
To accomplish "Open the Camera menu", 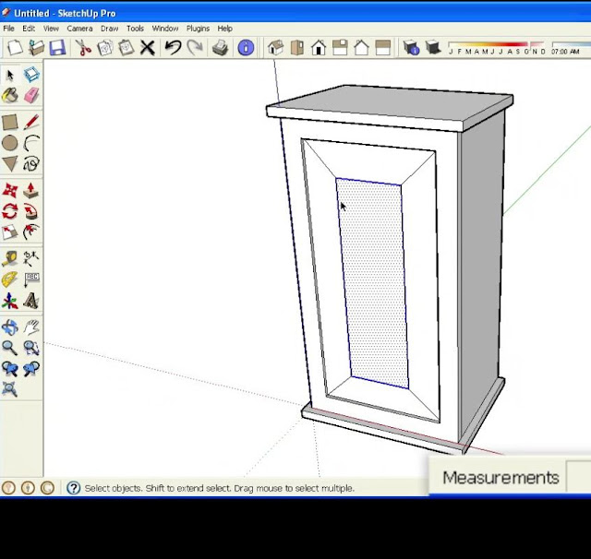I will tap(79, 29).
